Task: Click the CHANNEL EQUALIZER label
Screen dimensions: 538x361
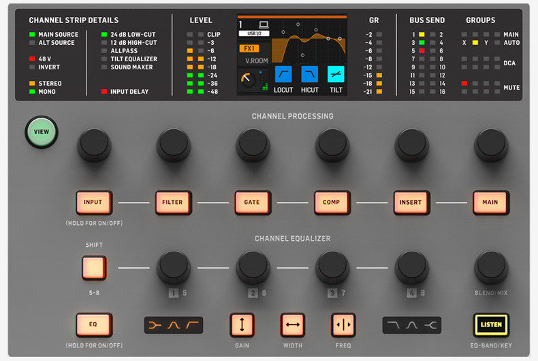Action: [x=293, y=239]
